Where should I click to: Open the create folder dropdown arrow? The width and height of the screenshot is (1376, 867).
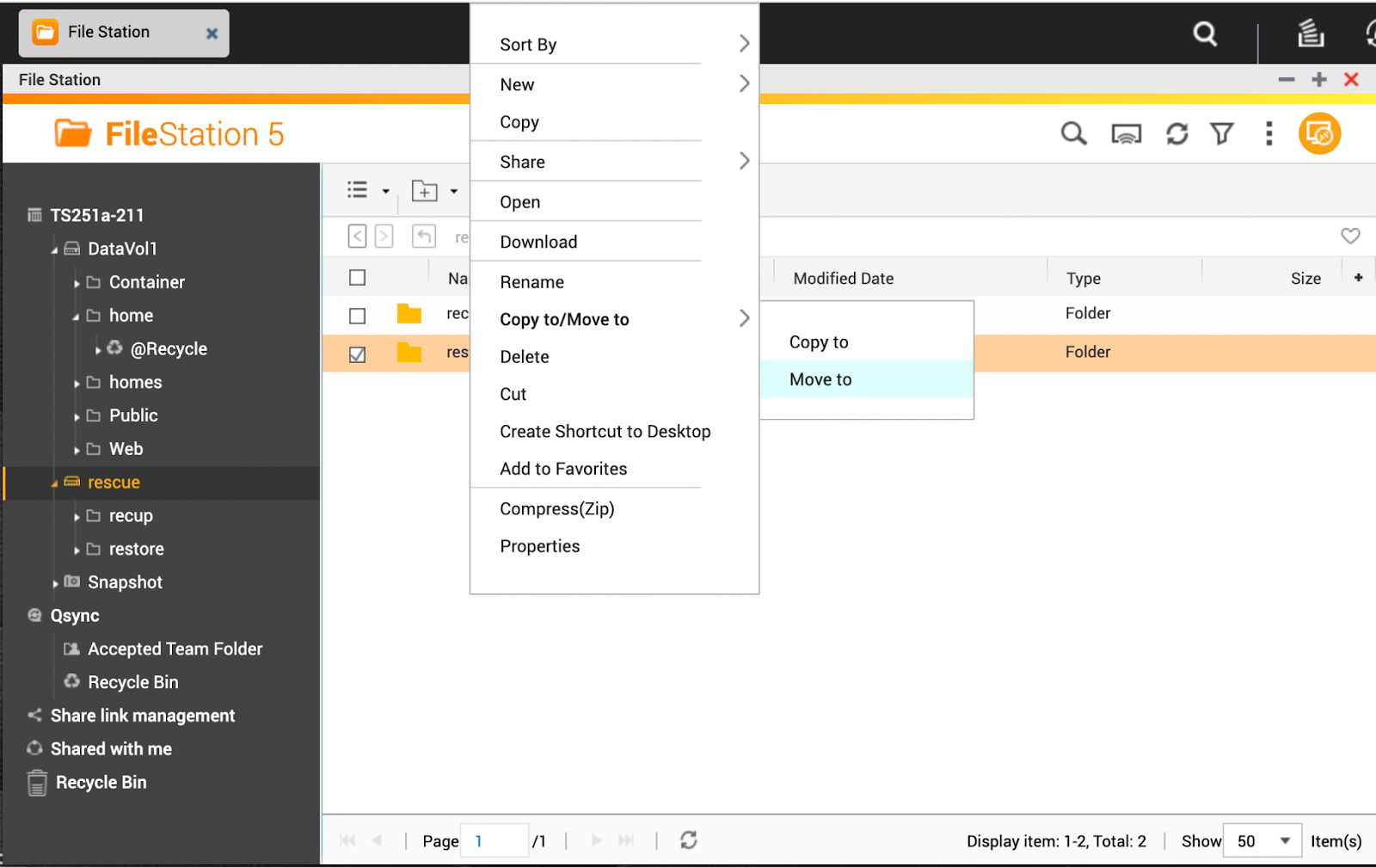(454, 192)
